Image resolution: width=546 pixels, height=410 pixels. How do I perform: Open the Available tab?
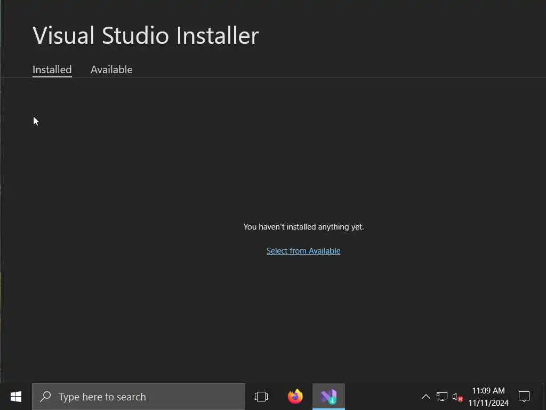111,70
